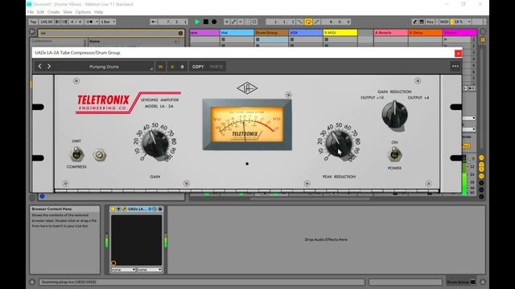The height and width of the screenshot is (289, 515).
Task: Open the File menu
Action: click(x=31, y=12)
